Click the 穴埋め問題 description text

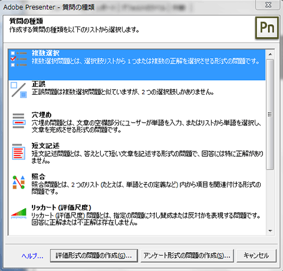tap(146, 126)
